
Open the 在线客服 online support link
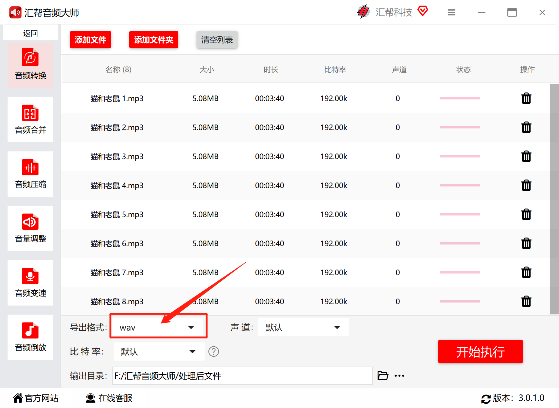click(109, 398)
